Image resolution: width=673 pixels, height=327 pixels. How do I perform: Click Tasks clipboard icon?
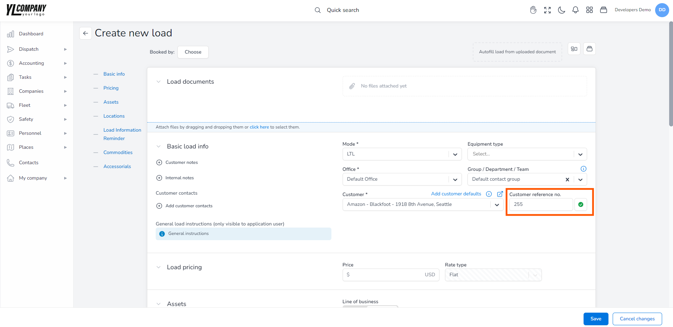[11, 77]
